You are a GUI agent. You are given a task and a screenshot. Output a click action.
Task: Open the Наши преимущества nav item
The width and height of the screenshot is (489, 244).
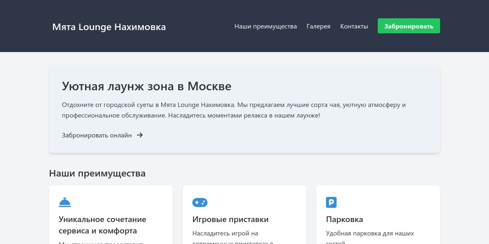coord(266,26)
